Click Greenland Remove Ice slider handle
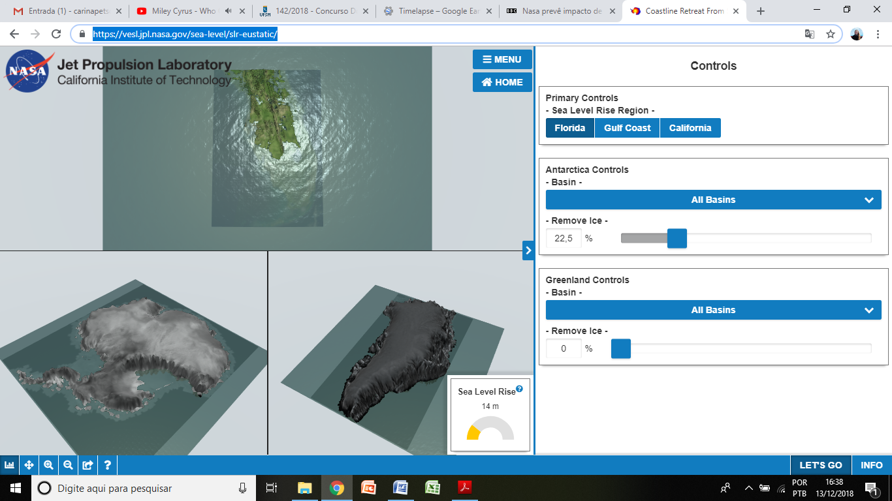The height and width of the screenshot is (501, 892). coord(620,349)
